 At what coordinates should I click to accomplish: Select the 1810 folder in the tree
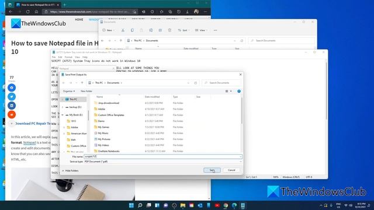coord(71,121)
